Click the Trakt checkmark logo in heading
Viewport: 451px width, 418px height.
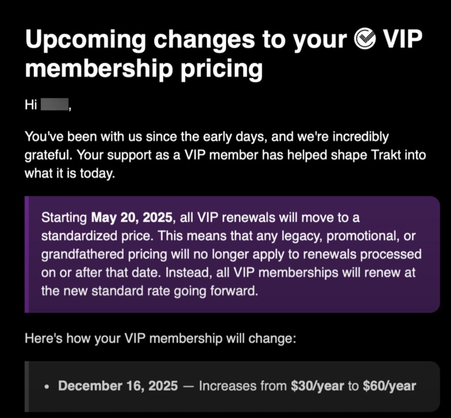coord(365,39)
